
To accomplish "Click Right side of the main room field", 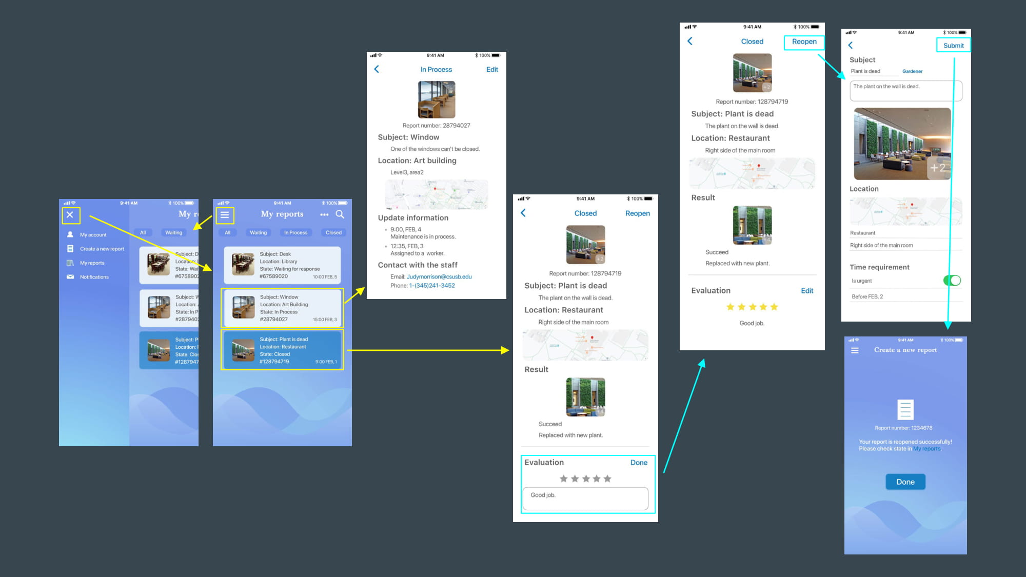I will tap(906, 246).
